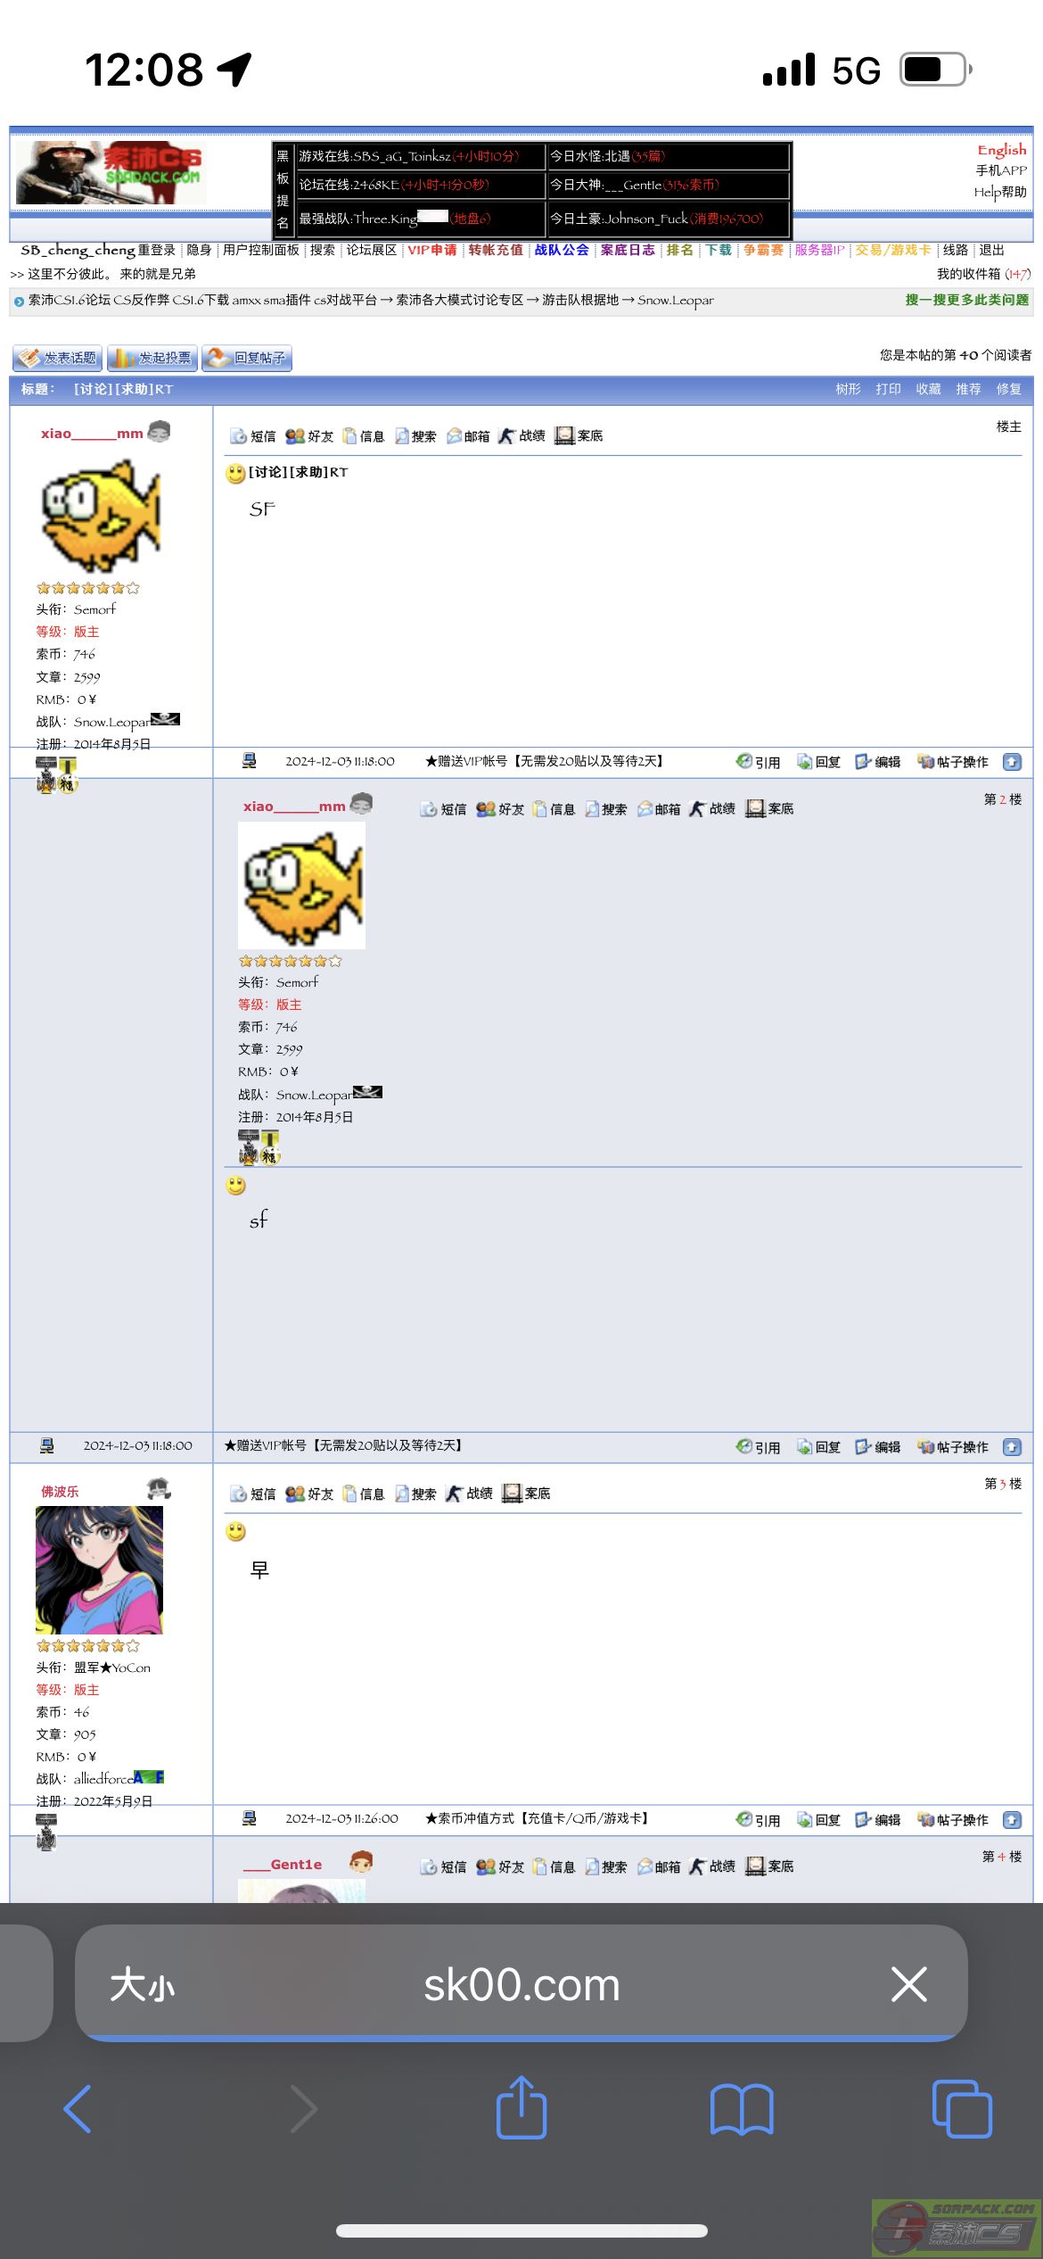Open Safari bookmarks book icon
Screen dimensions: 1043x2259
tap(742, 2110)
